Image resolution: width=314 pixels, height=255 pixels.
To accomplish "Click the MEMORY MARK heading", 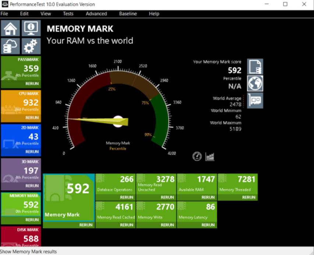I will [80, 29].
